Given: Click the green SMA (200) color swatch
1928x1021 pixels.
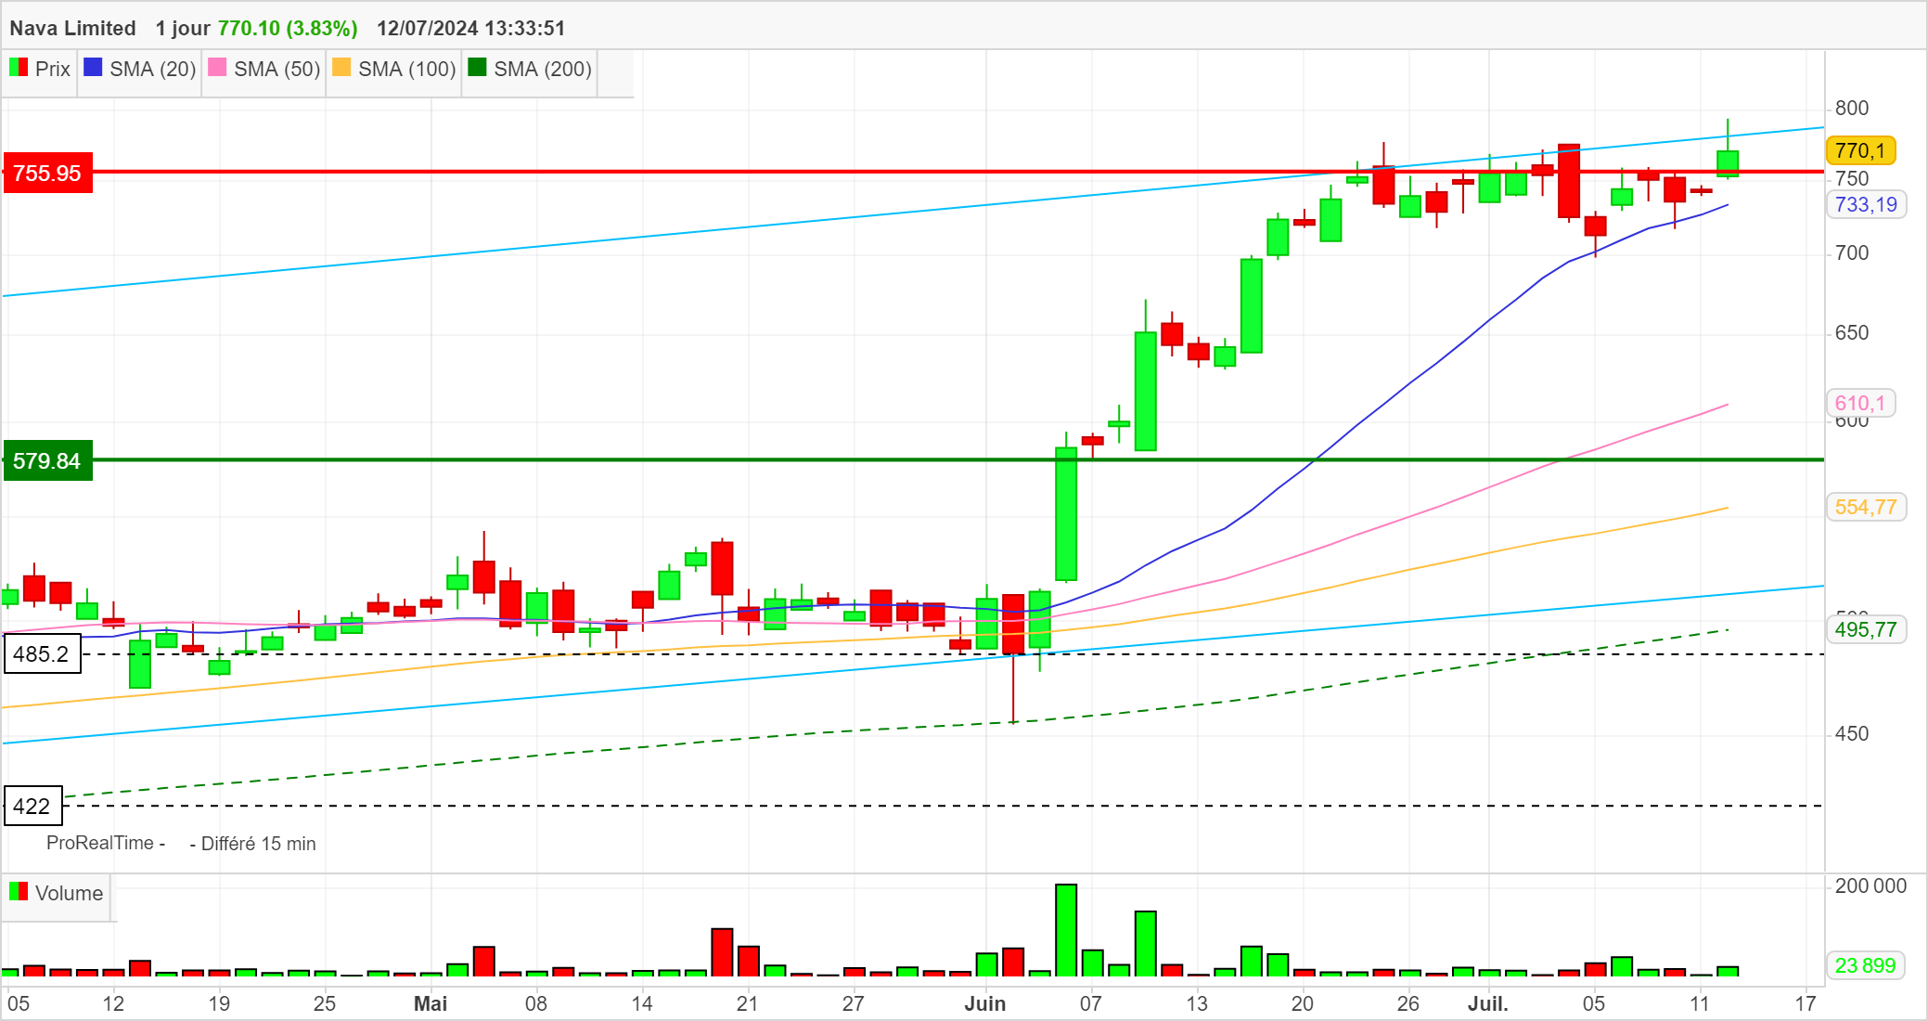Looking at the screenshot, I should (x=477, y=68).
